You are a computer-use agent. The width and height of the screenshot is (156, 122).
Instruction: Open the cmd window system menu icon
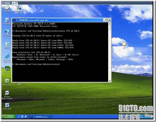(14, 20)
